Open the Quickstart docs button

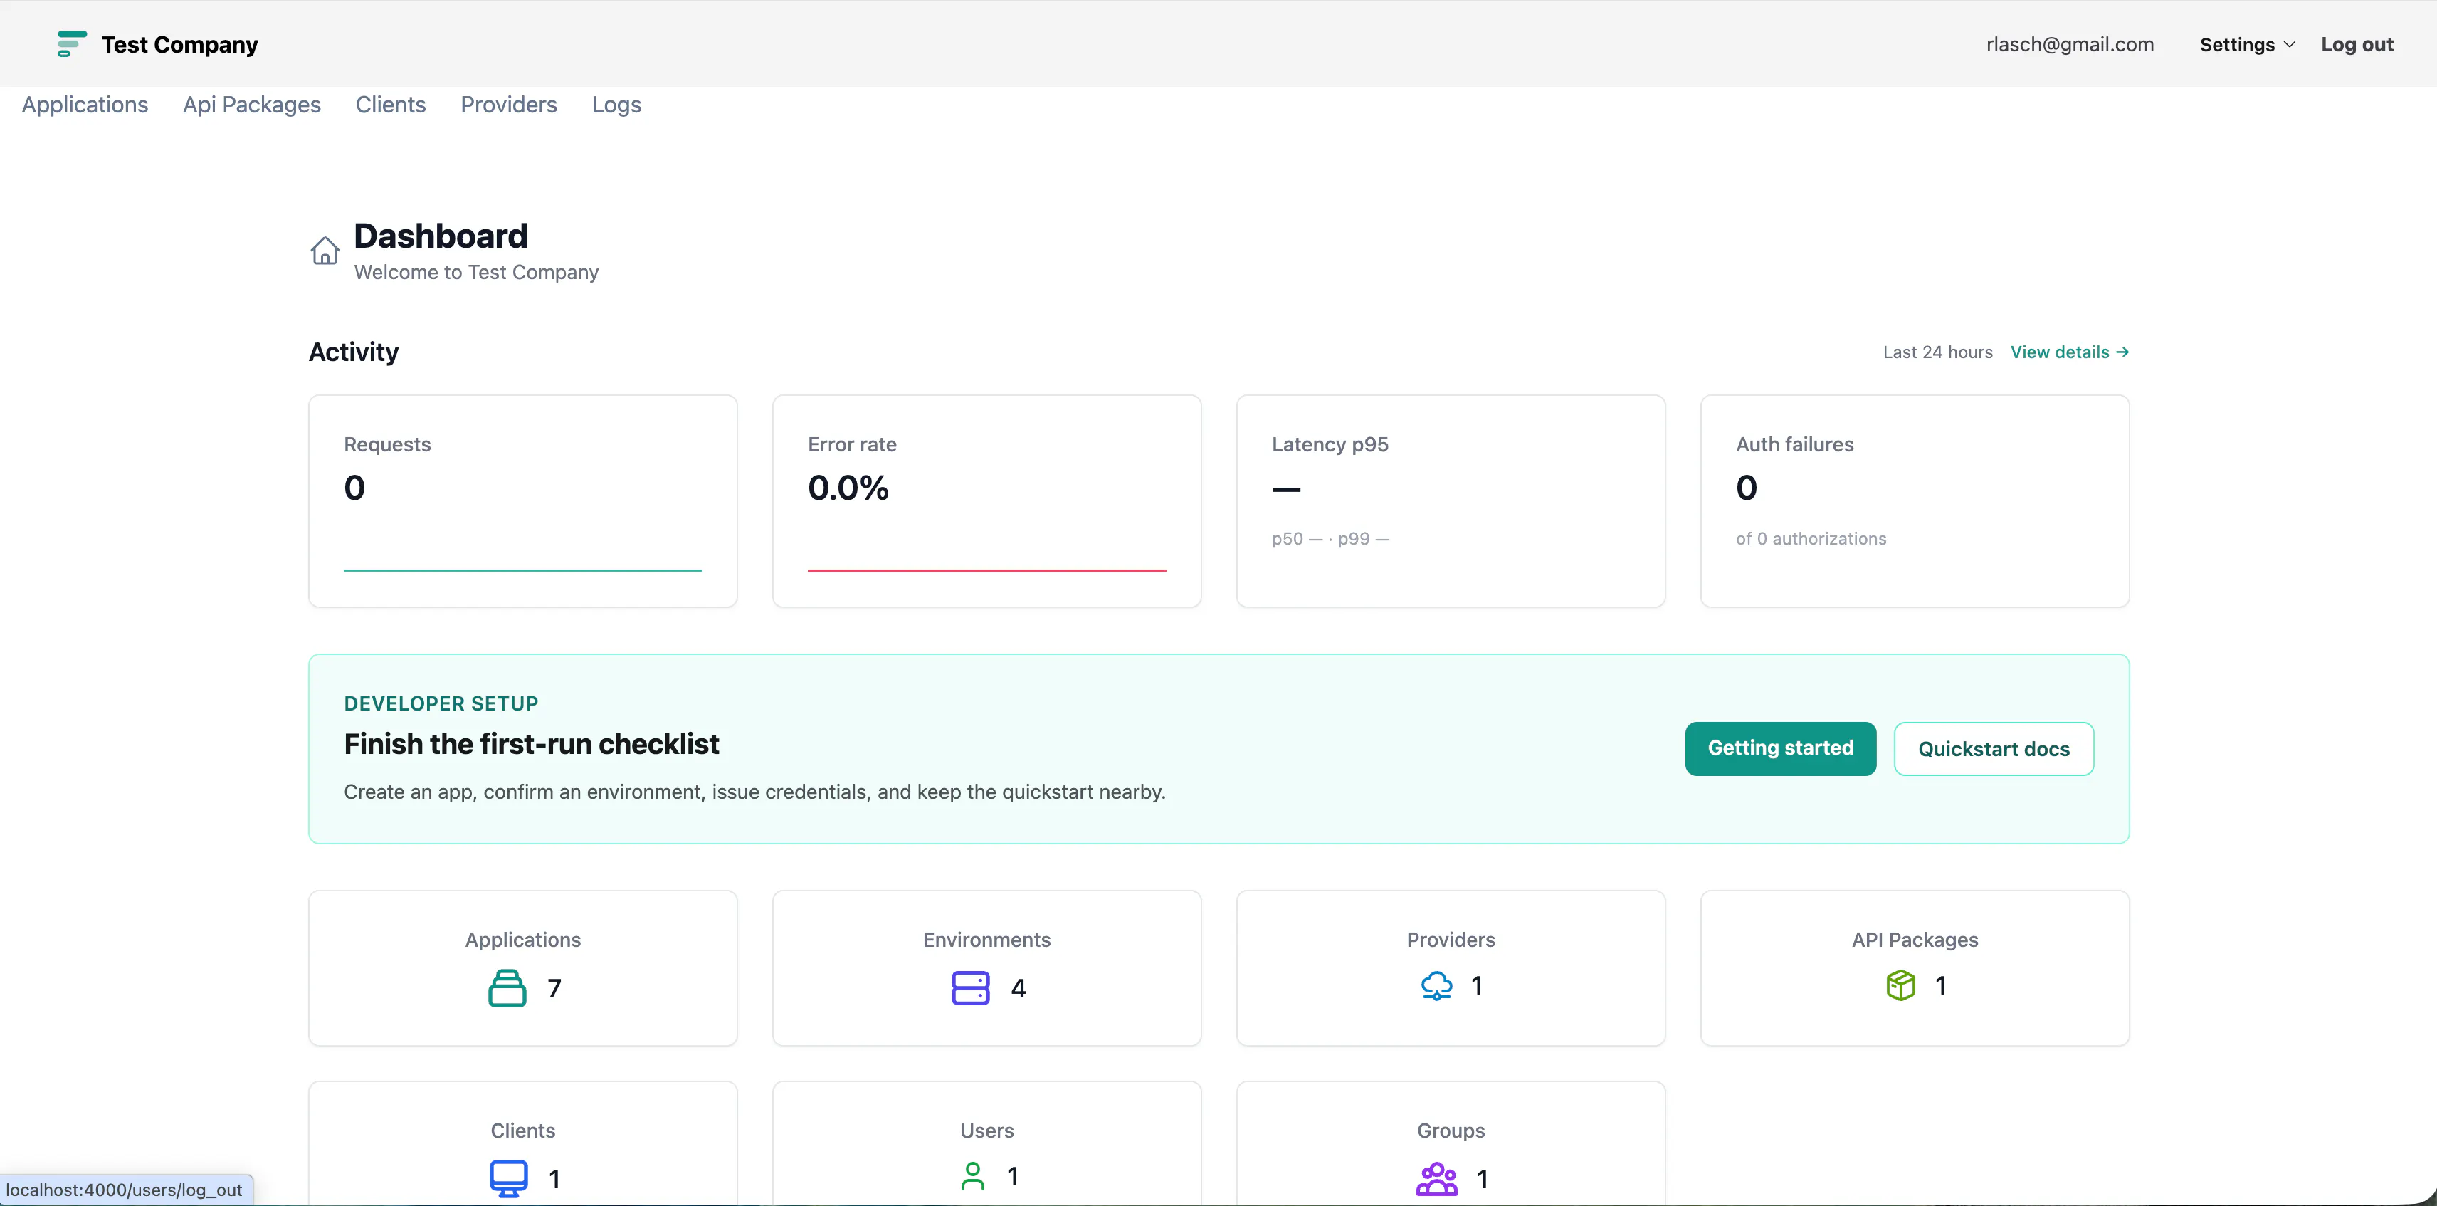coord(1994,749)
